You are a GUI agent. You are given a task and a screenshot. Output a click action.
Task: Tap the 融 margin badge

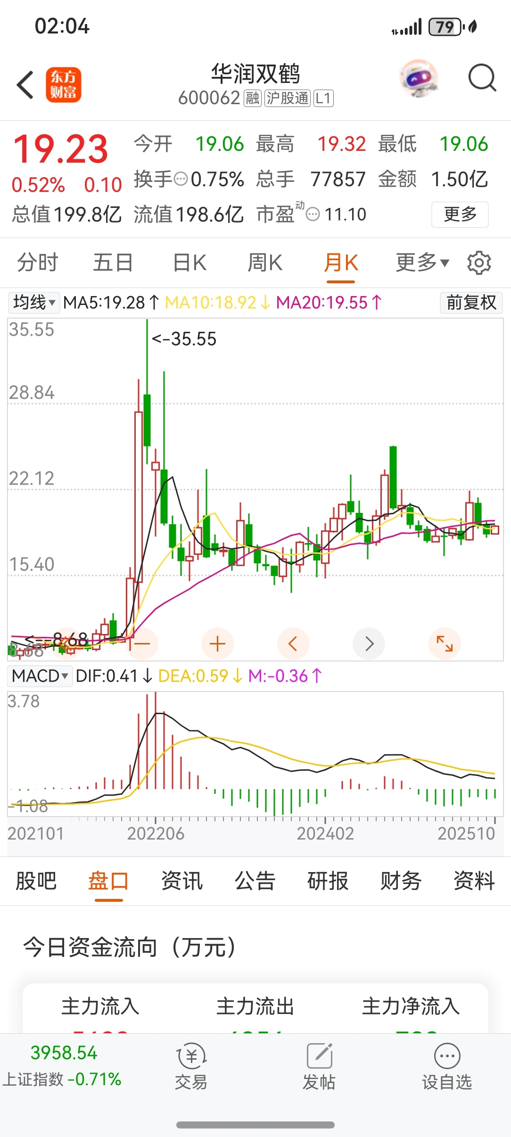[252, 98]
